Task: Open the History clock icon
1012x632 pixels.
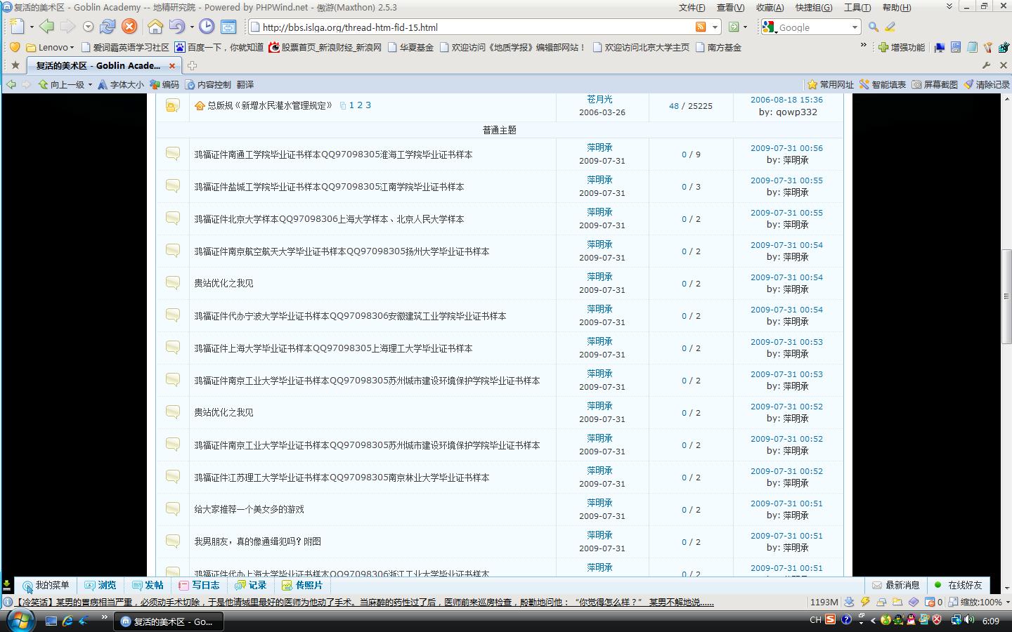Action: pyautogui.click(x=207, y=27)
